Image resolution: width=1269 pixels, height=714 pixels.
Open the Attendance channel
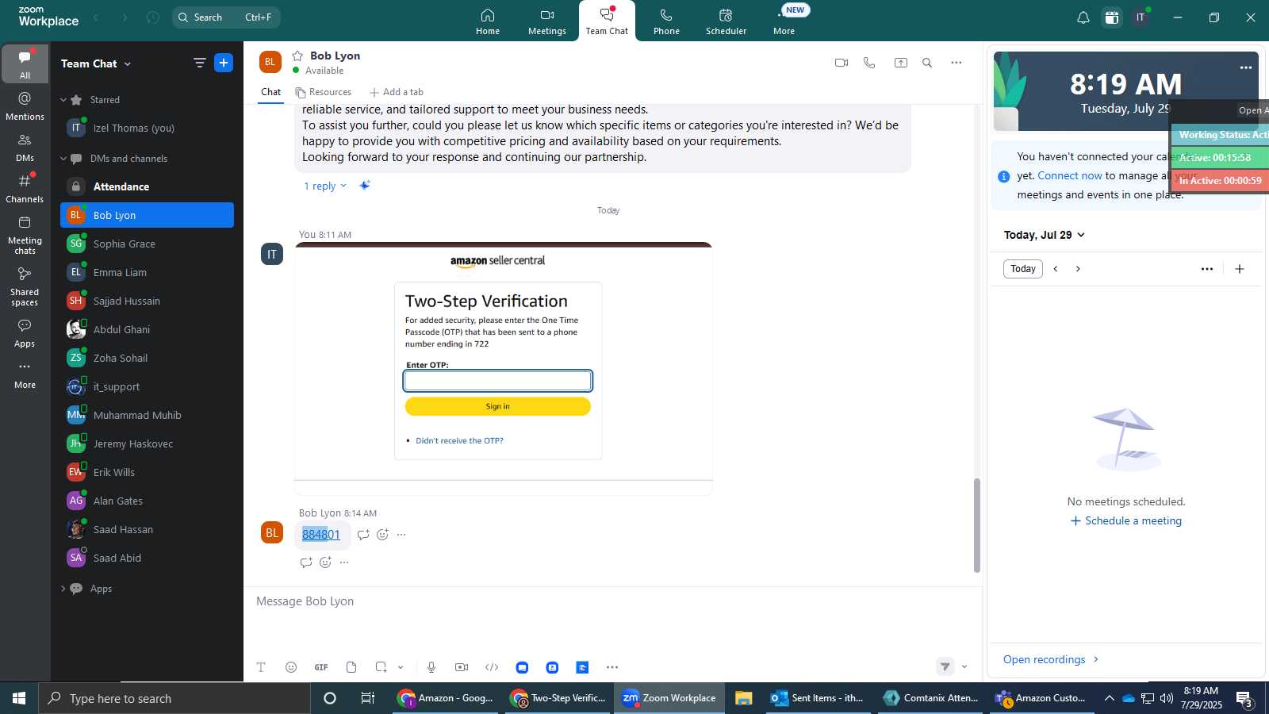(147, 186)
